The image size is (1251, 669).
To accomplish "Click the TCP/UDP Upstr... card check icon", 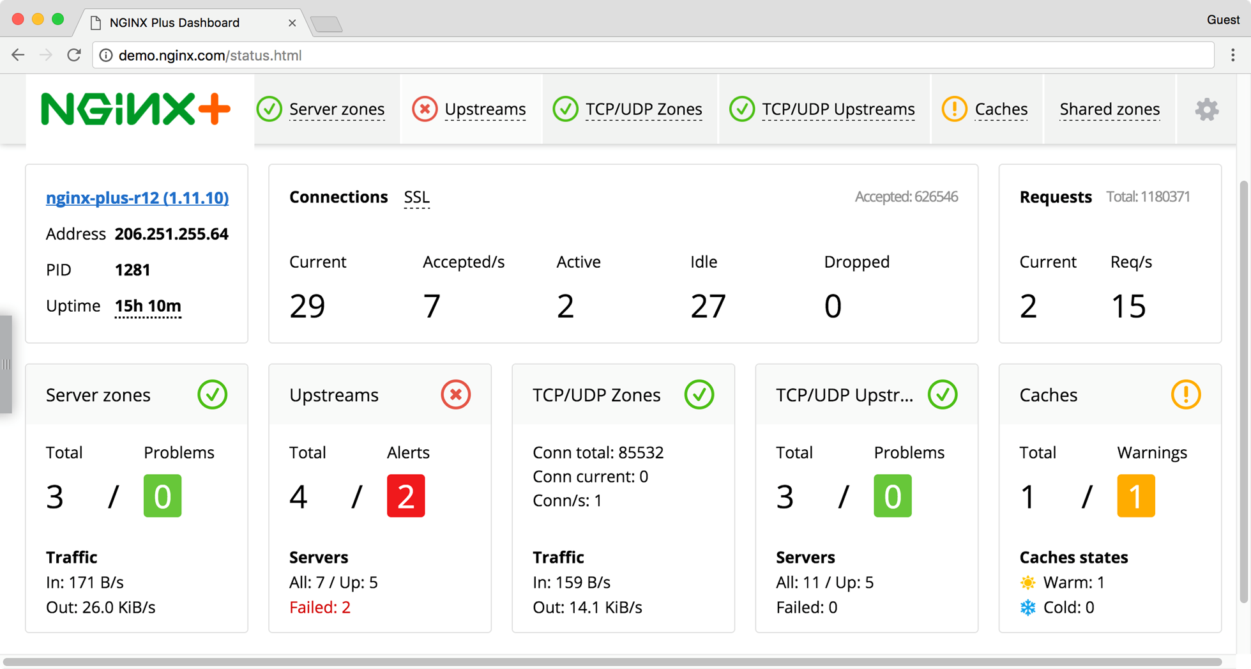I will point(943,394).
